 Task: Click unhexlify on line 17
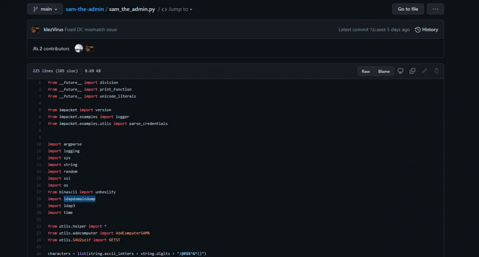[105, 192]
